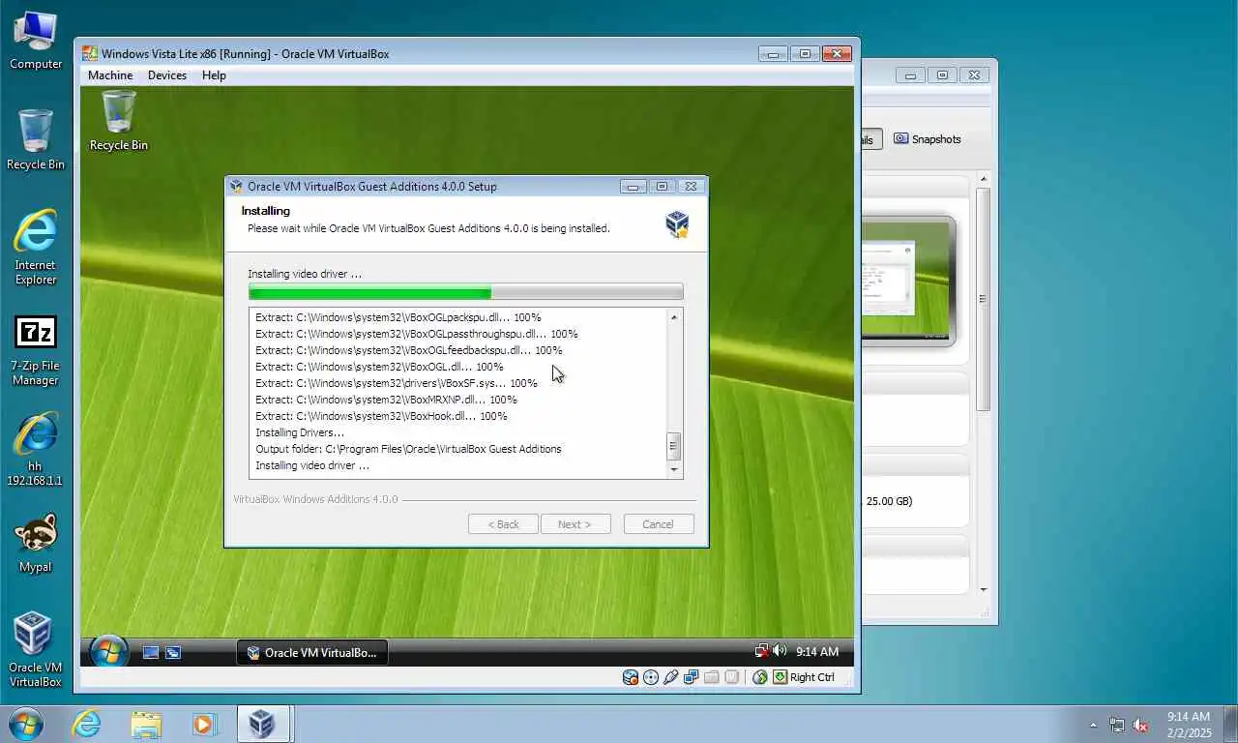This screenshot has height=743, width=1238.
Task: Click VirtualBox cube icon on host taskbar
Action: (x=262, y=723)
